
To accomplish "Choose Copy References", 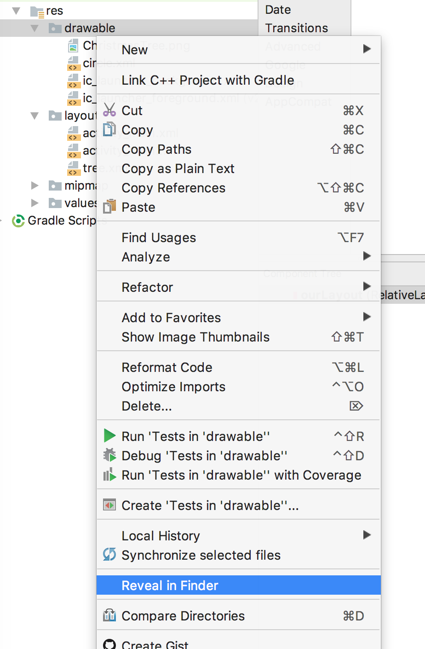I will [239, 188].
